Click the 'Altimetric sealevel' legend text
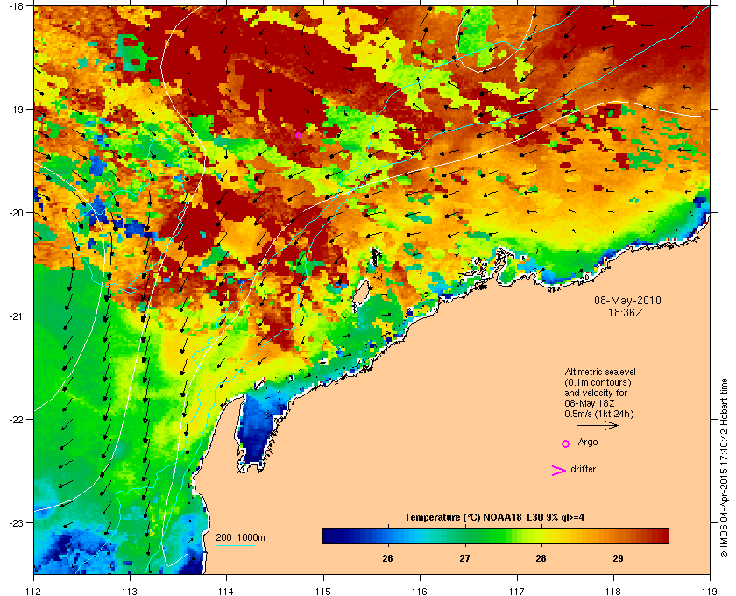The height and width of the screenshot is (596, 736). coord(600,372)
